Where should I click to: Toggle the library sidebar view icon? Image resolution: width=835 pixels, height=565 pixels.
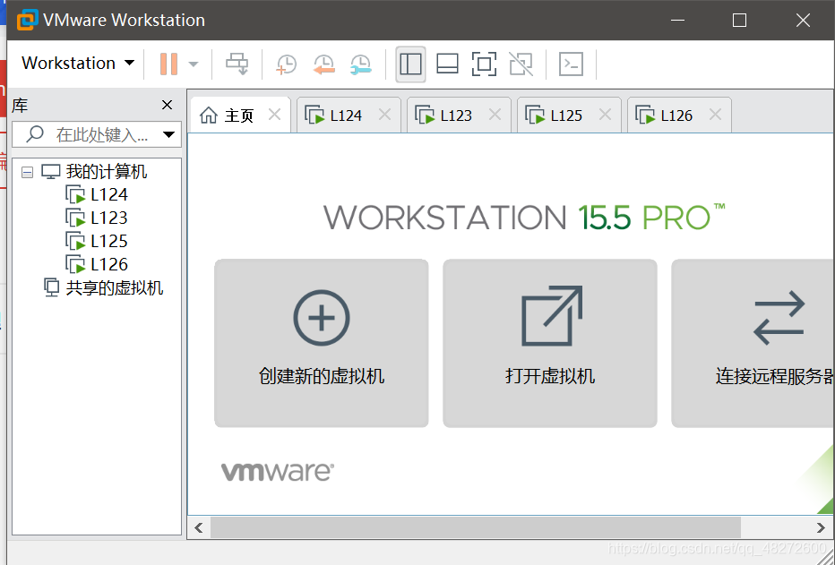410,64
